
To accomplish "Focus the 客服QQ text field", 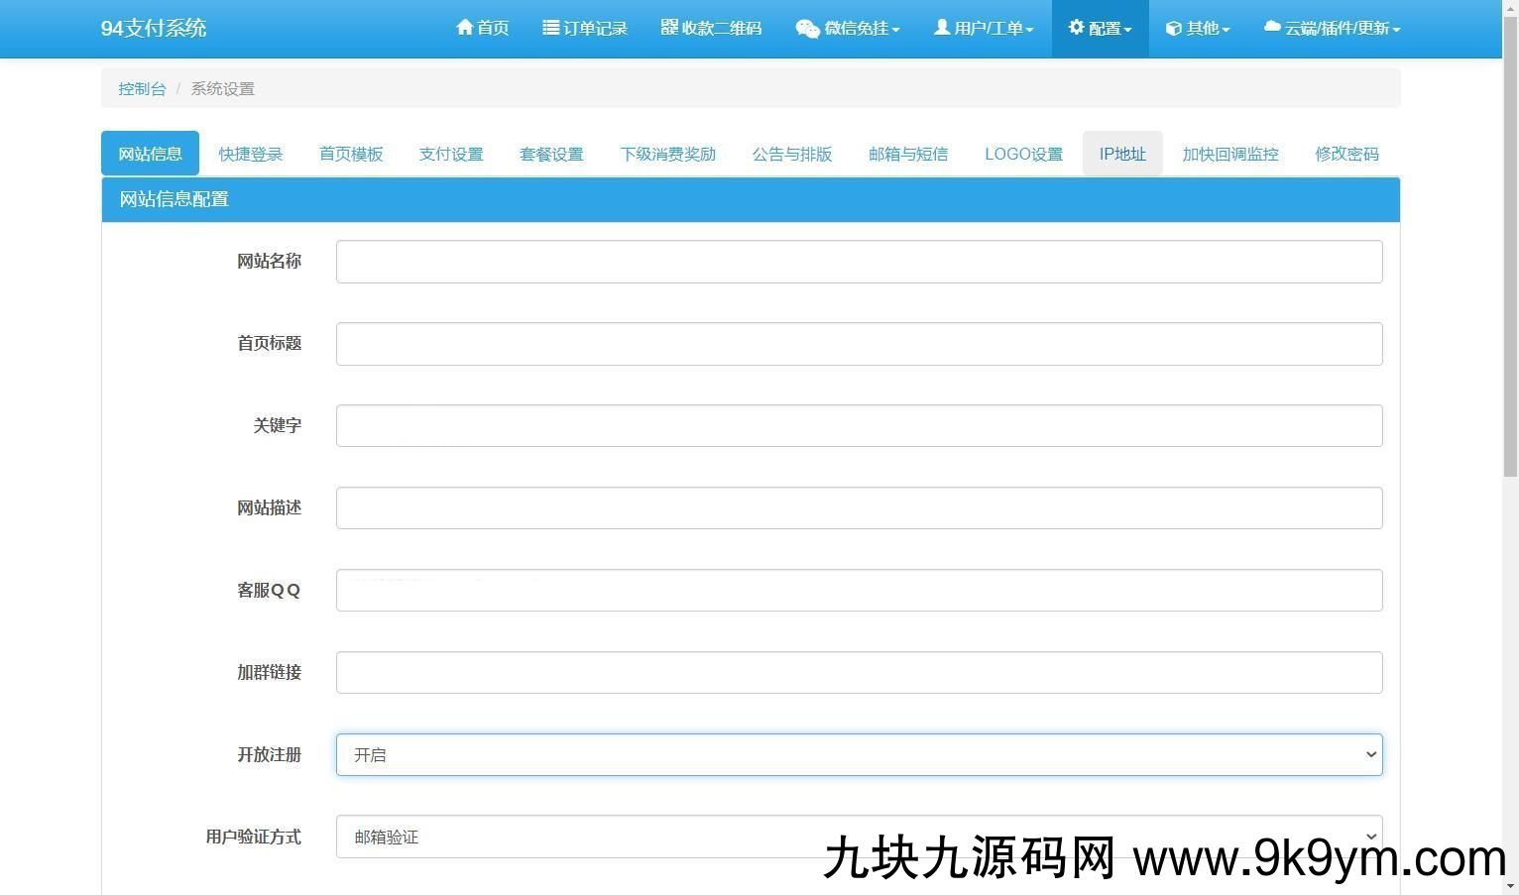I will click(859, 591).
